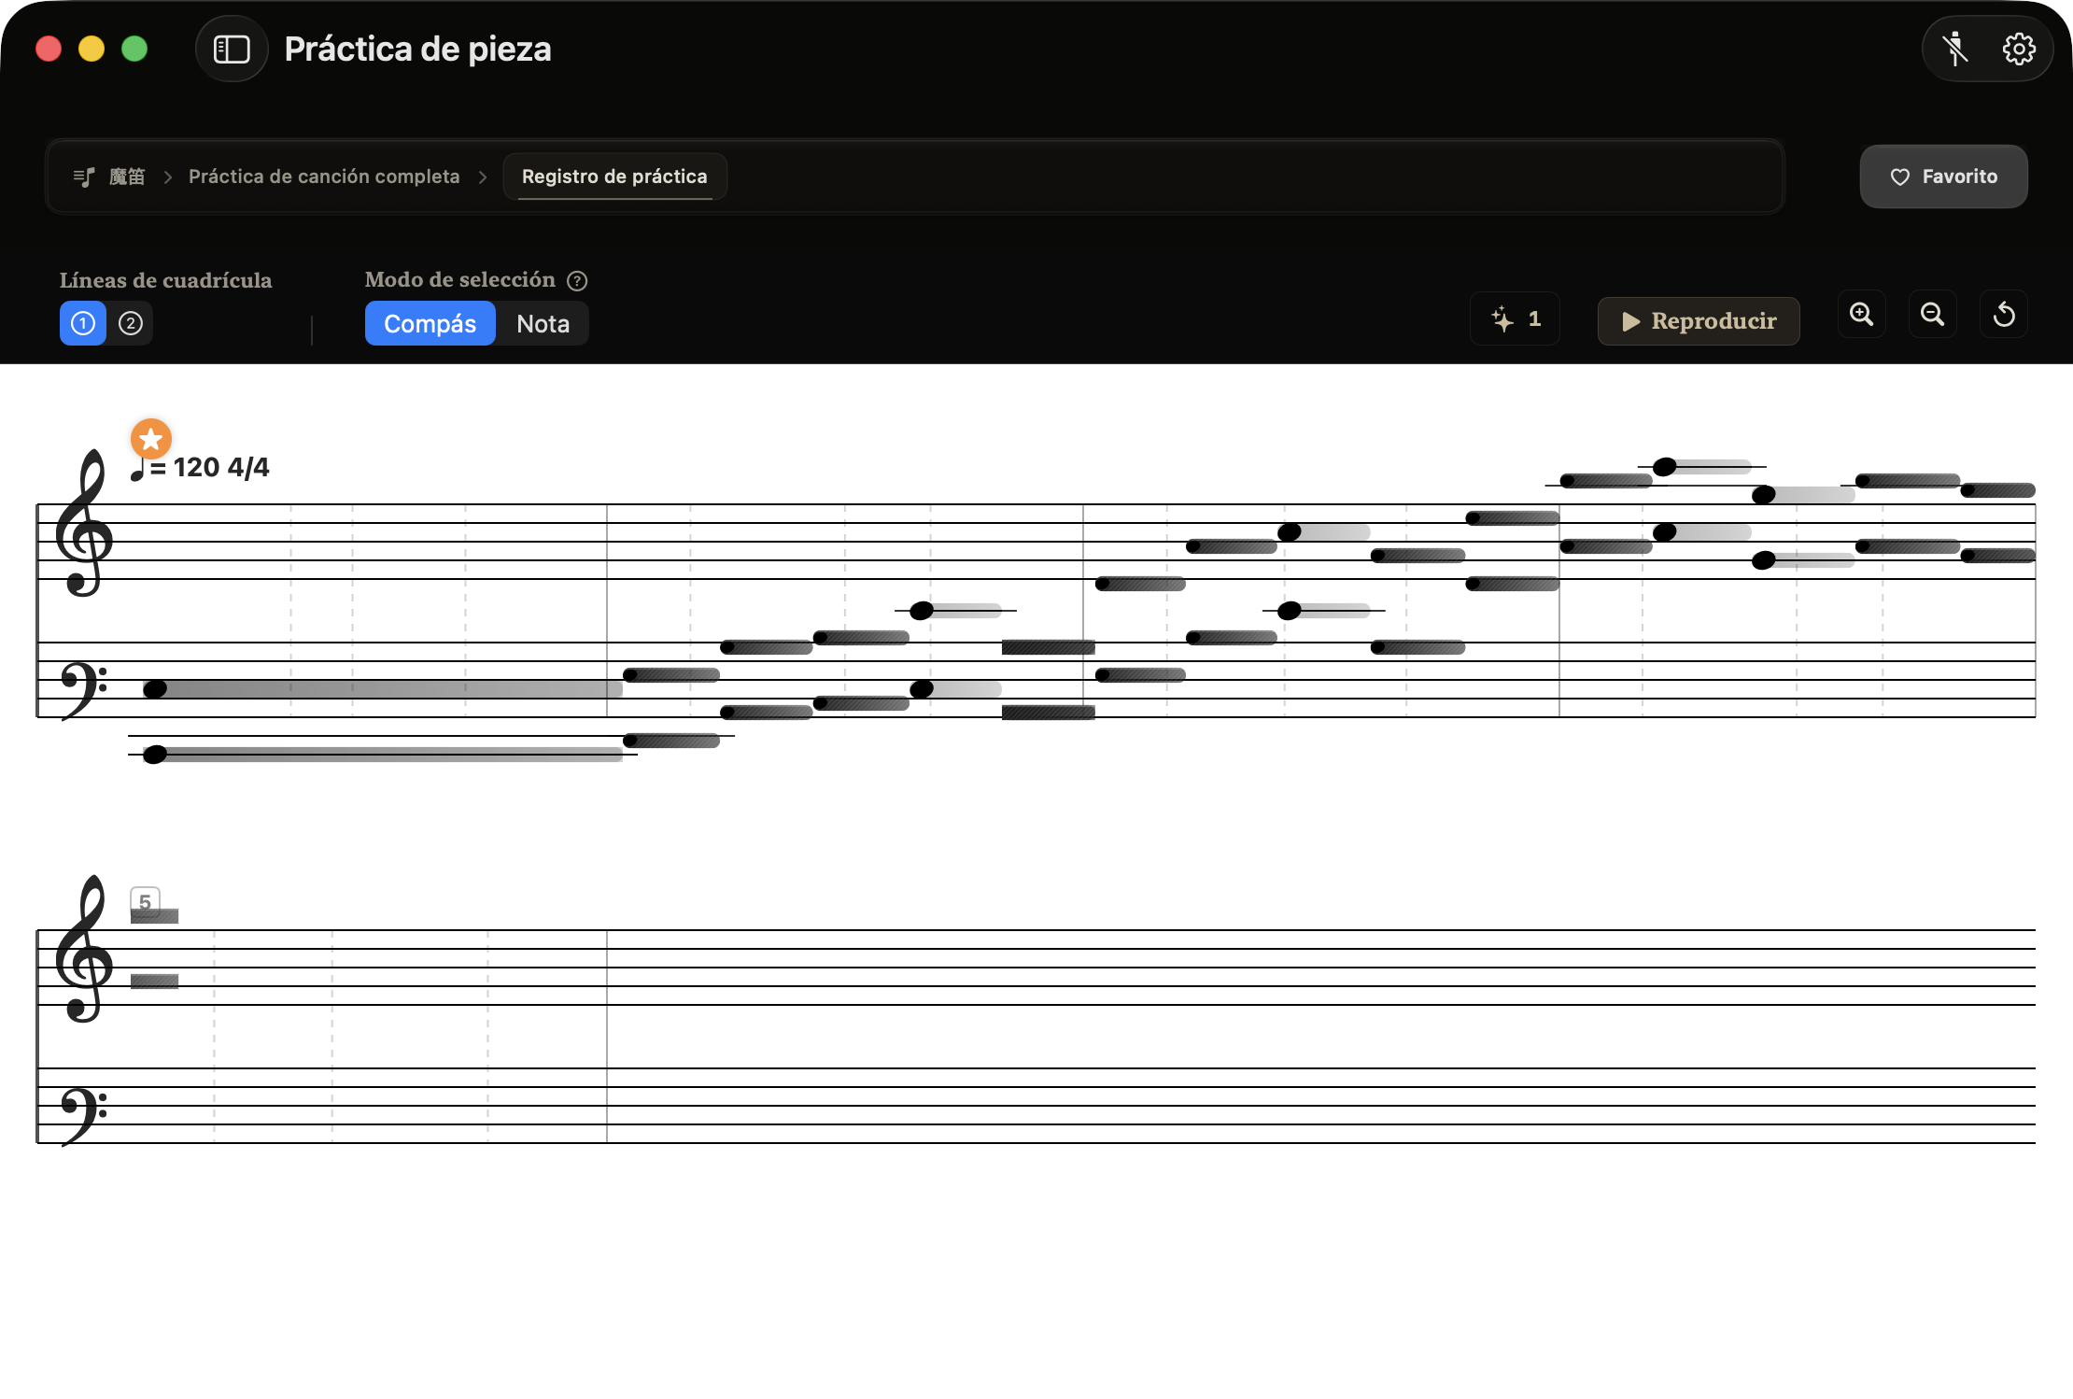This screenshot has height=1399, width=2073.
Task: Zoom in on the score
Action: pos(1862,315)
